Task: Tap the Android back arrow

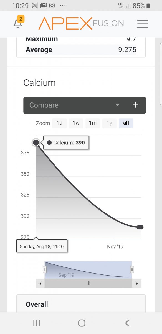Action: (x=127, y=323)
